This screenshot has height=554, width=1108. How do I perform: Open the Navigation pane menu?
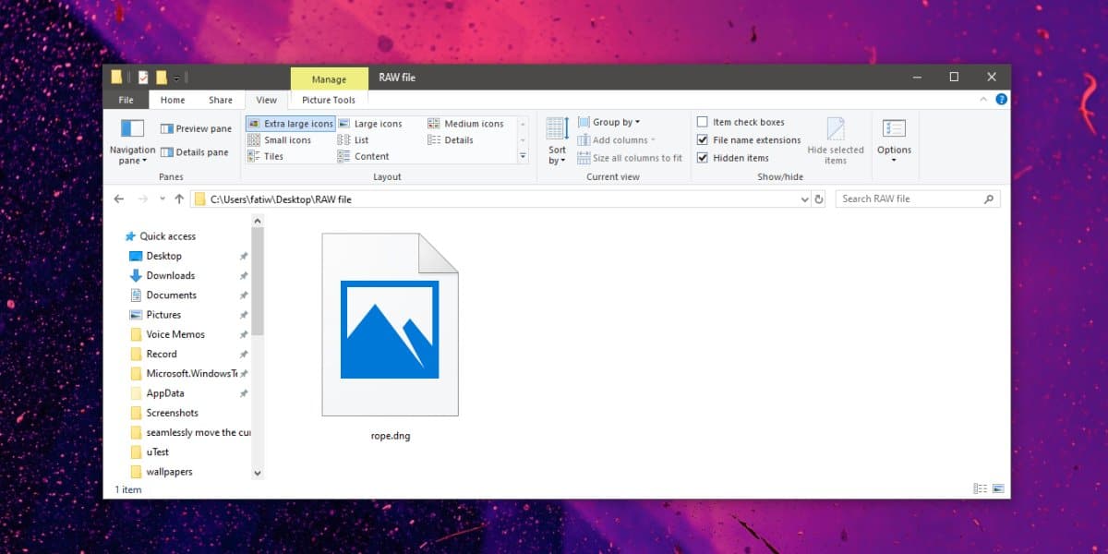(x=132, y=140)
